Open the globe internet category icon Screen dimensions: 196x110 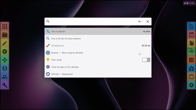(5, 68)
